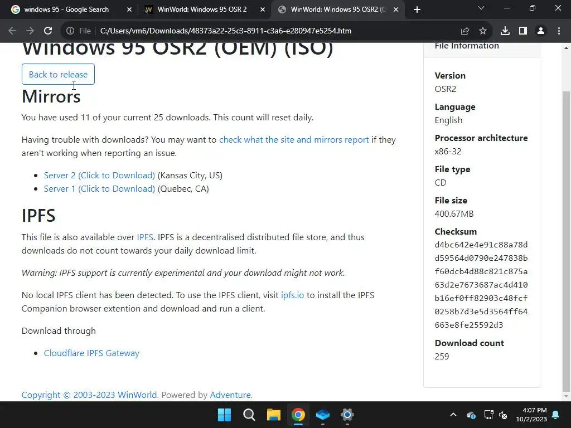Open the site information icon beside File
The width and height of the screenshot is (571, 428).
[x=70, y=31]
